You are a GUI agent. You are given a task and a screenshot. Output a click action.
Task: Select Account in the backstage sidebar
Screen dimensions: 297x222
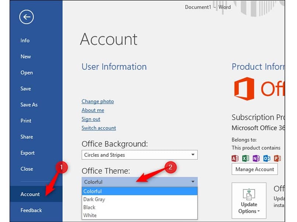pos(36,194)
